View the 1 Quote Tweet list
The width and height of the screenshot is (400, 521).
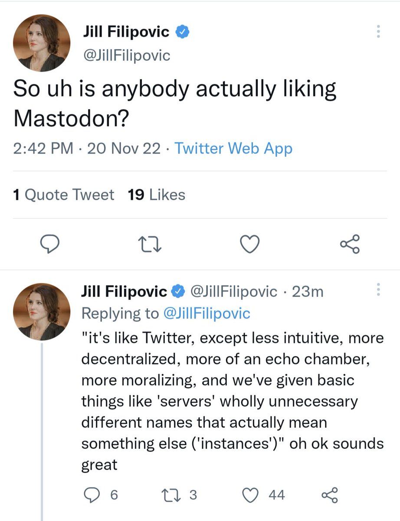pyautogui.click(x=64, y=195)
